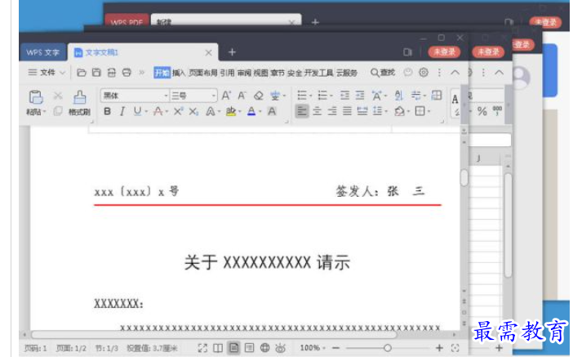Click the vertical scrollbar thumb

pos(464,178)
